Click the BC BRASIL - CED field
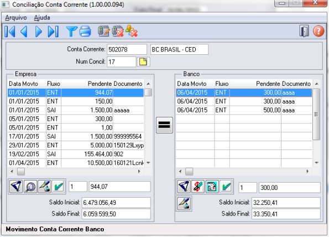Viewport: 329px width, 237px height. coord(179,49)
